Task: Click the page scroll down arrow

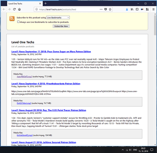Action: pos(155,145)
